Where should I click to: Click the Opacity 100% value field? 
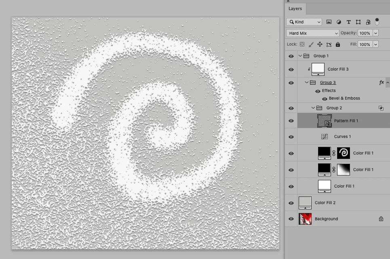(x=365, y=33)
